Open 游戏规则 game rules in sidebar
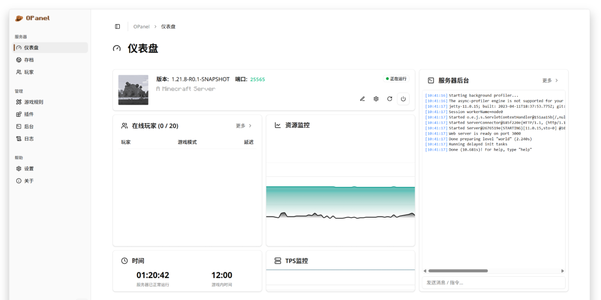Screen dimensions: 601x300 (x=34, y=102)
